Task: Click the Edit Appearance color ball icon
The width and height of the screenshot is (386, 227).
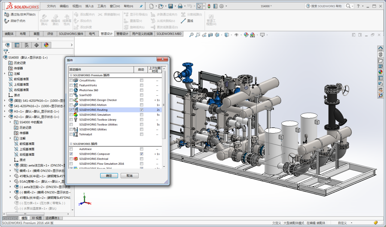Action: point(246,35)
